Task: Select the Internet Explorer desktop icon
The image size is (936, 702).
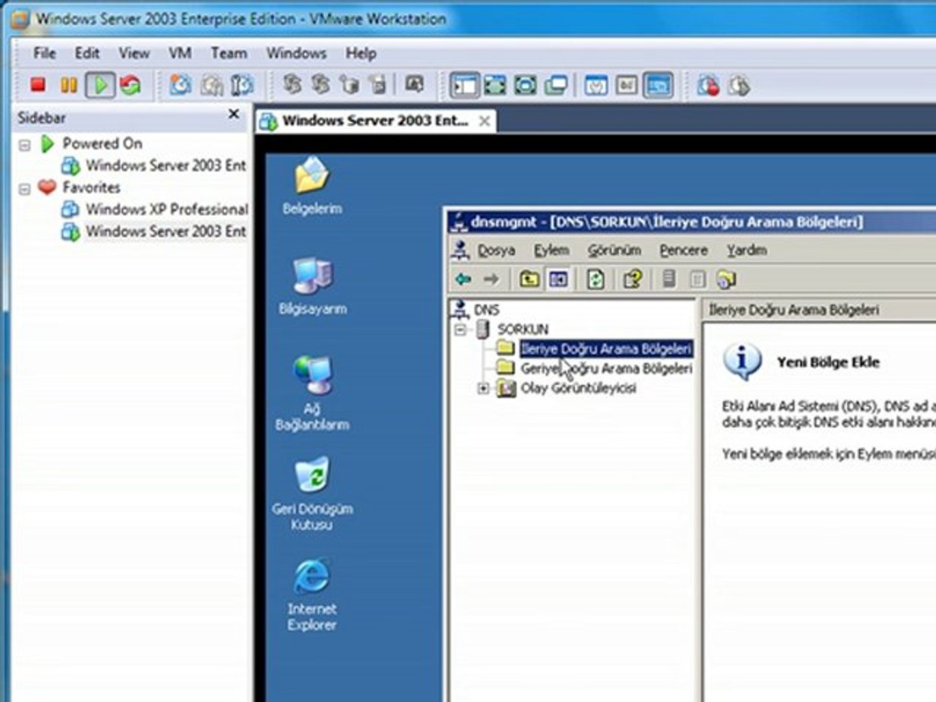Action: (x=312, y=595)
